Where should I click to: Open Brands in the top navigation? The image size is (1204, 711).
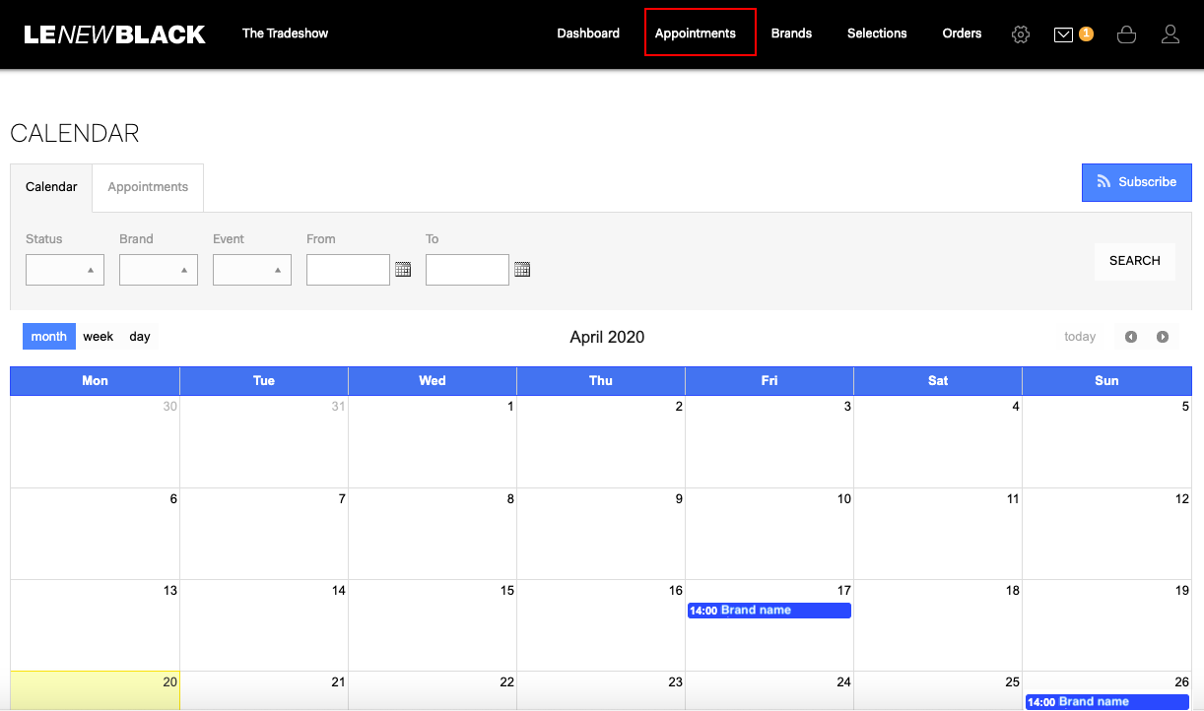click(791, 33)
